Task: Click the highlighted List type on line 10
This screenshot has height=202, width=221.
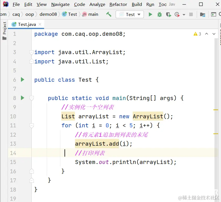Action: coord(68,116)
